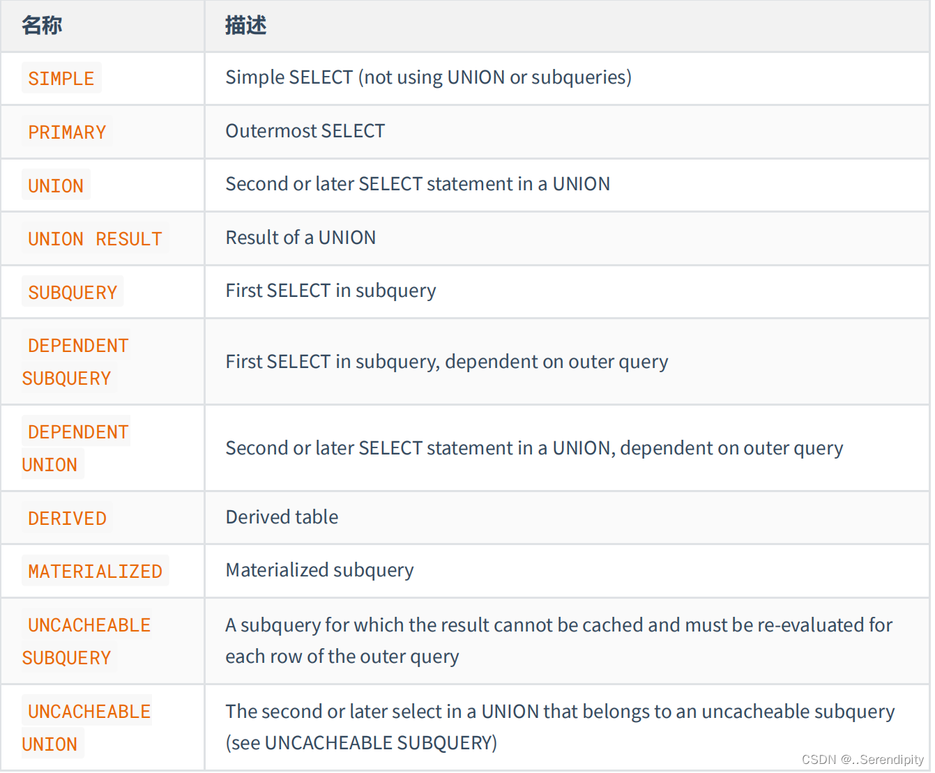Click the DEPENDENT UNION code tag
This screenshot has width=935, height=773.
[75, 448]
